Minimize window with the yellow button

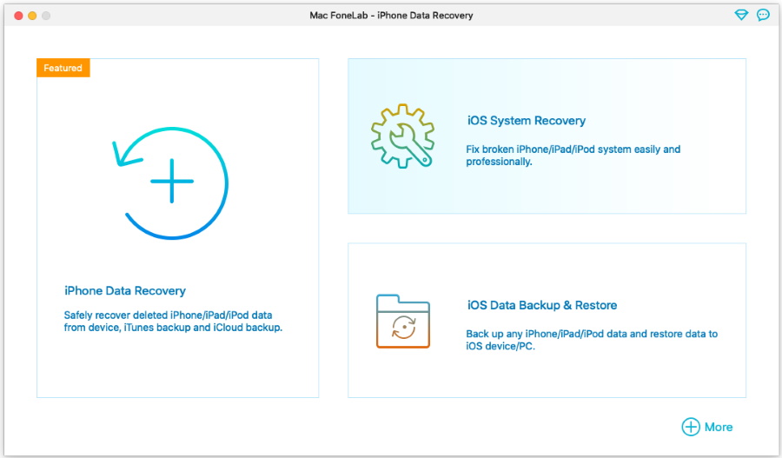click(32, 16)
